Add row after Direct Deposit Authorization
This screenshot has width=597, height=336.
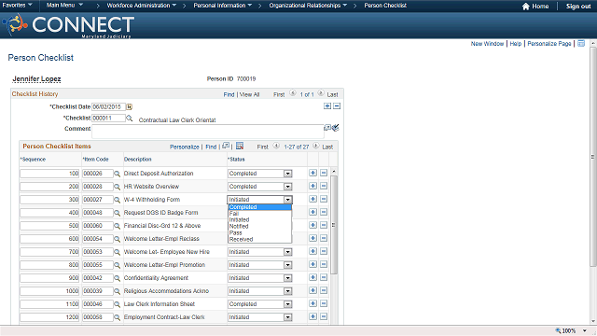(x=312, y=173)
